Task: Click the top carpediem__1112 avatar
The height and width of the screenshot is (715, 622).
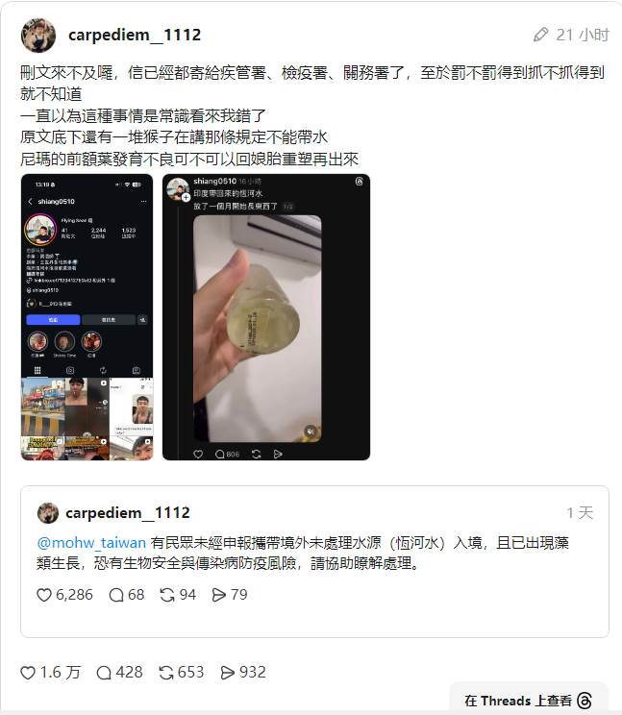Action: [x=38, y=36]
